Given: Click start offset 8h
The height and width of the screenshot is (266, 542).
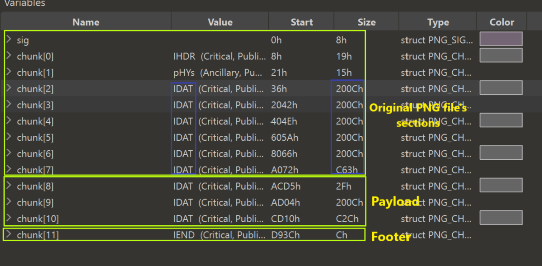Looking at the screenshot, I should (276, 56).
